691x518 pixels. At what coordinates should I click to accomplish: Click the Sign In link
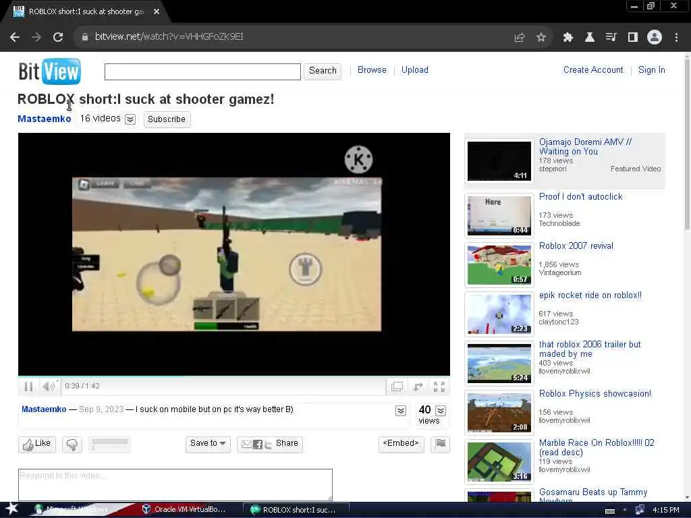click(x=651, y=70)
